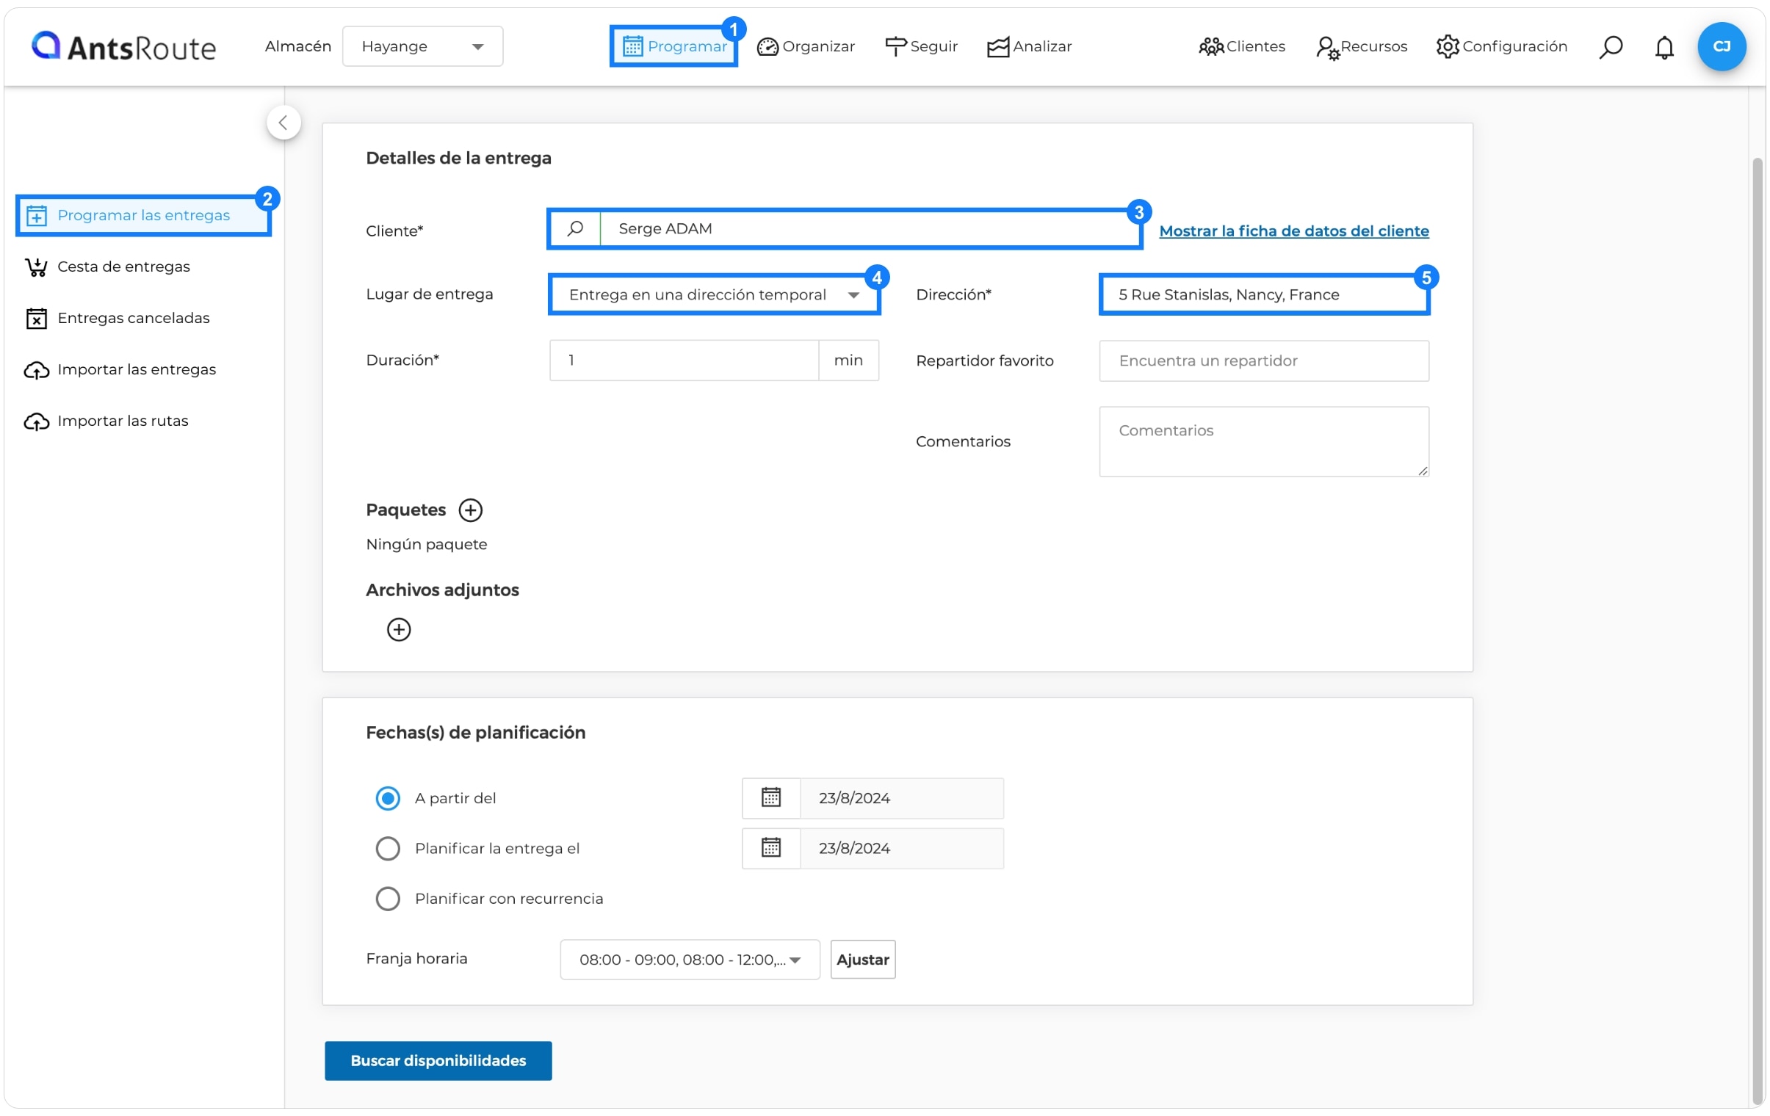Image resolution: width=1770 pixels, height=1116 pixels.
Task: Click the Programar calendar icon in the top bar
Action: 633,46
